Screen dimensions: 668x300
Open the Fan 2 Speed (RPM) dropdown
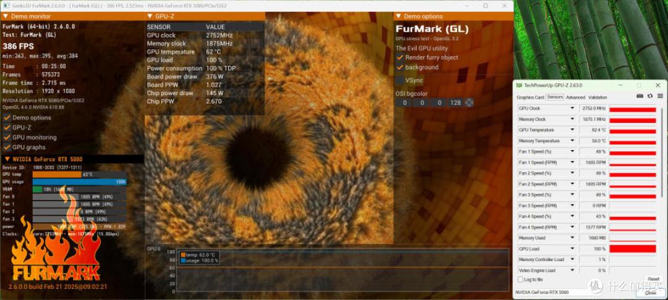573,184
